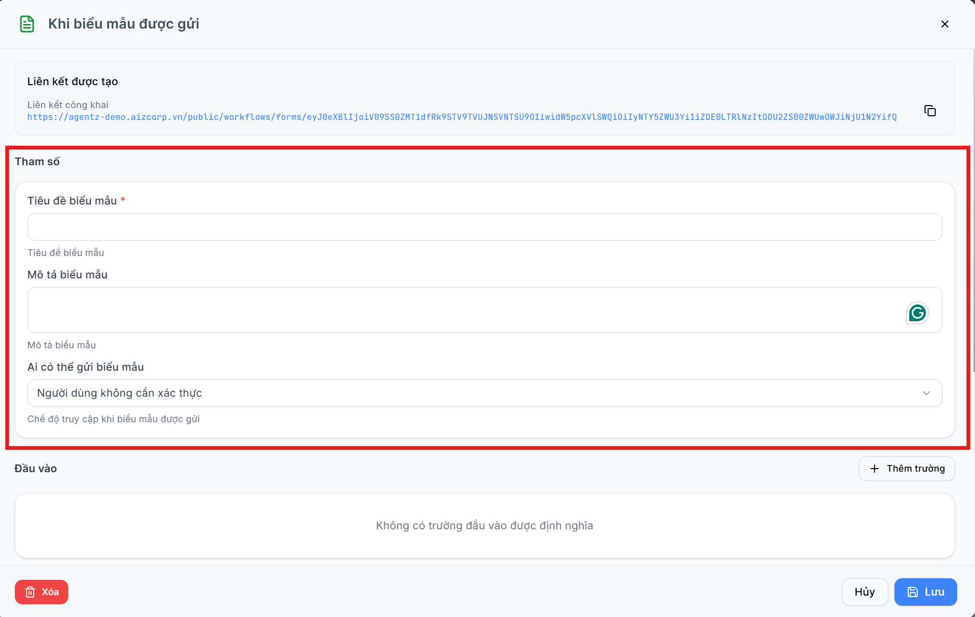Click inside the Mô tả biểu mẫu textarea
The image size is (975, 617).
click(x=484, y=310)
